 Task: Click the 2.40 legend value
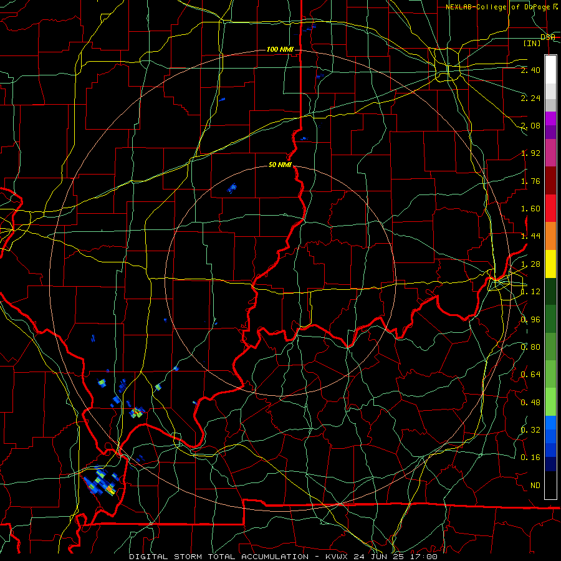(x=530, y=70)
